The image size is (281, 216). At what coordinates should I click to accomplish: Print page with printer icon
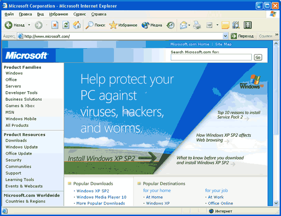click(x=197, y=25)
